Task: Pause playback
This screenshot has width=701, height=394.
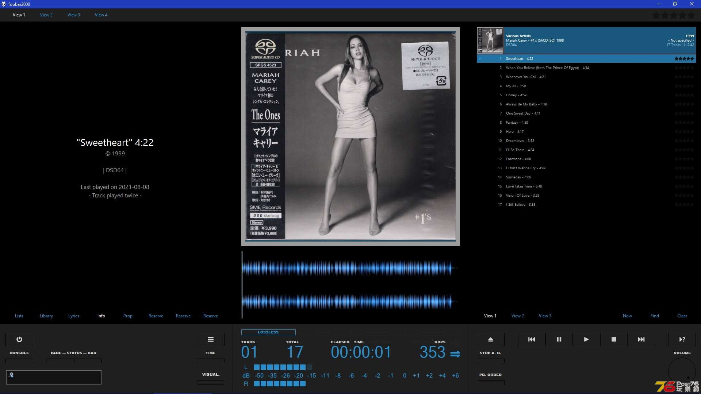Action: [x=559, y=339]
